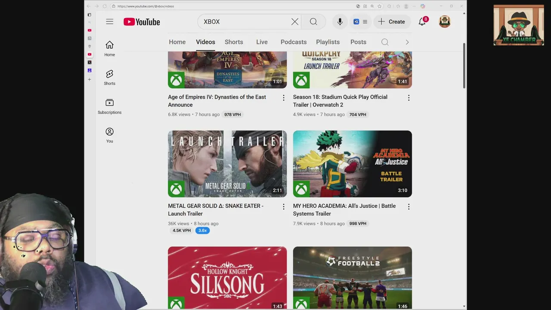Clear the XBOX search text

[x=295, y=22]
